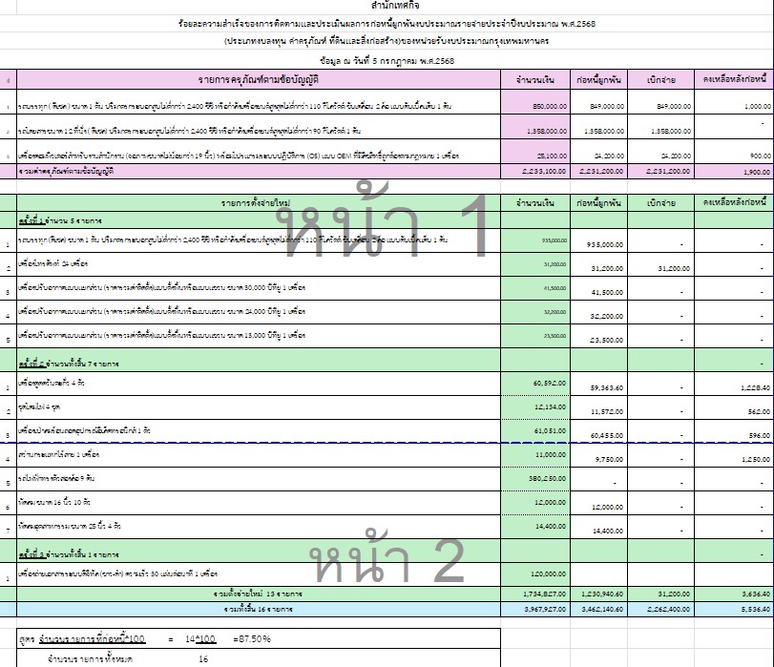Click the balance cell 562.00
Viewport: 774px width, 667px height.
tap(734, 407)
